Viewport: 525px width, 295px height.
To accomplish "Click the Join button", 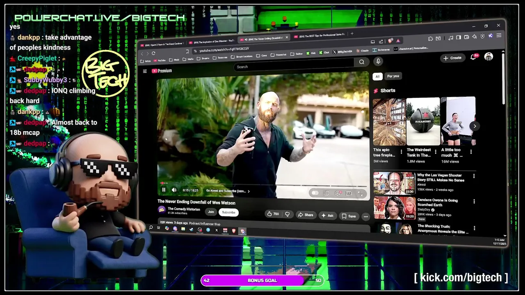I will [211, 212].
